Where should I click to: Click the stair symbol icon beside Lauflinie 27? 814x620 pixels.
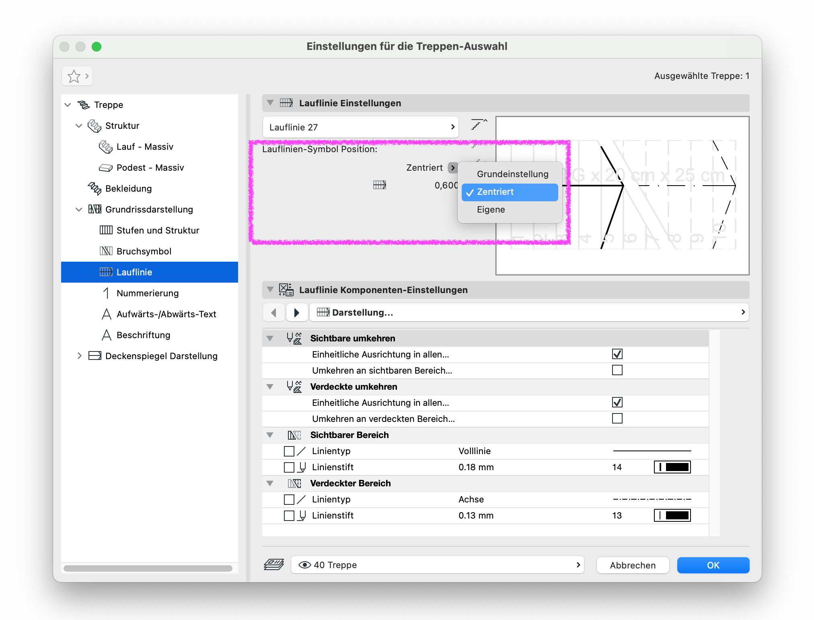(x=479, y=125)
